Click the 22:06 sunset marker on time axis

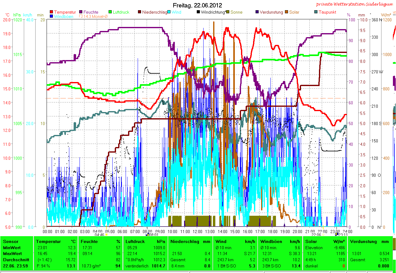pyautogui.click(x=316, y=235)
